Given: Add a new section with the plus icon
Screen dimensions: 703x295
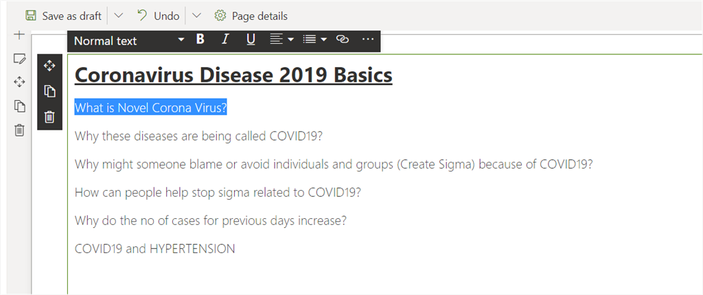Looking at the screenshot, I should point(19,35).
